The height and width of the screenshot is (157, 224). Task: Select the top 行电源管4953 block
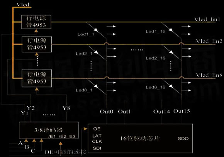(36, 22)
